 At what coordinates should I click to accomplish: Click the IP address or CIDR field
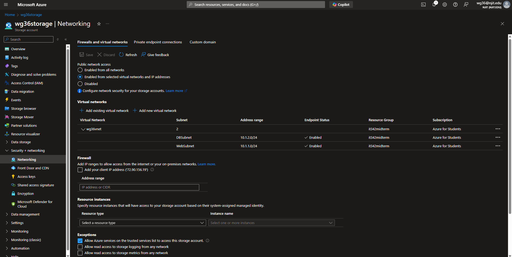coord(139,187)
